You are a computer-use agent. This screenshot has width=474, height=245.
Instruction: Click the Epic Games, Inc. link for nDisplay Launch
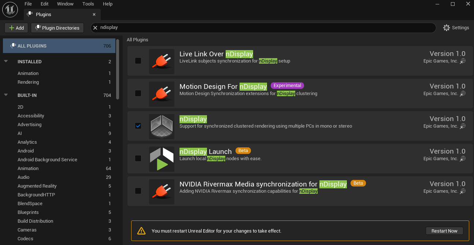(x=441, y=159)
